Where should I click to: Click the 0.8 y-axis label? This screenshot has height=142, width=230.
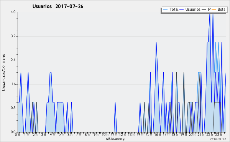tap(13, 108)
